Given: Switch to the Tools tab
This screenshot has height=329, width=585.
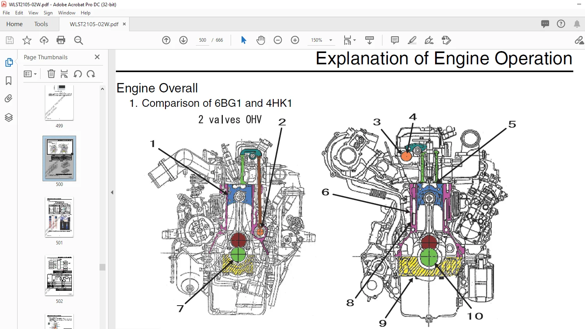Looking at the screenshot, I should coord(41,24).
